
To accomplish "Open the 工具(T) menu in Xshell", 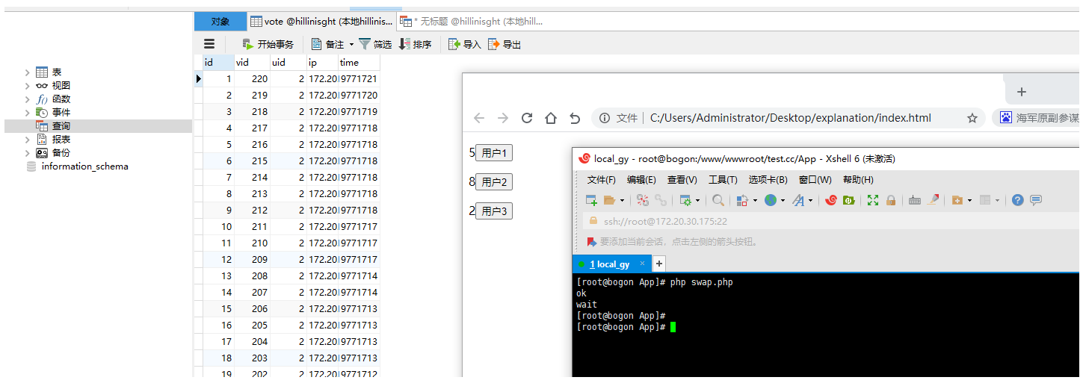I will tap(723, 180).
